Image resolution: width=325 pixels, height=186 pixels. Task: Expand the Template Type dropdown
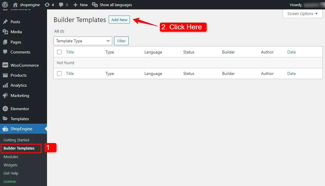click(x=83, y=41)
